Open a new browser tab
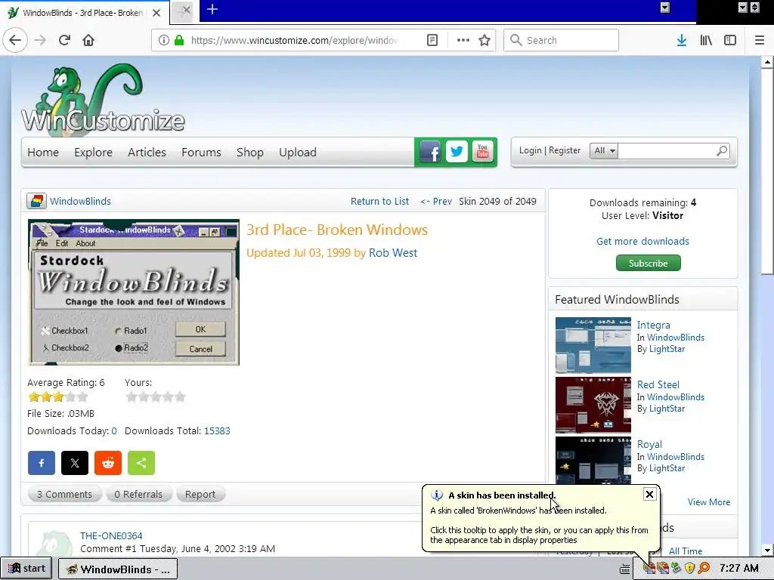 [x=212, y=9]
